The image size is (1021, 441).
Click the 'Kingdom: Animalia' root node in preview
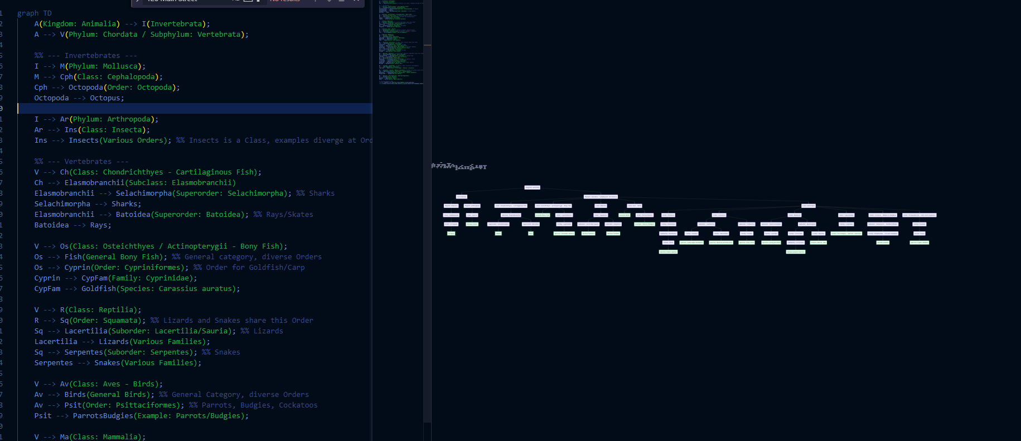tap(533, 187)
